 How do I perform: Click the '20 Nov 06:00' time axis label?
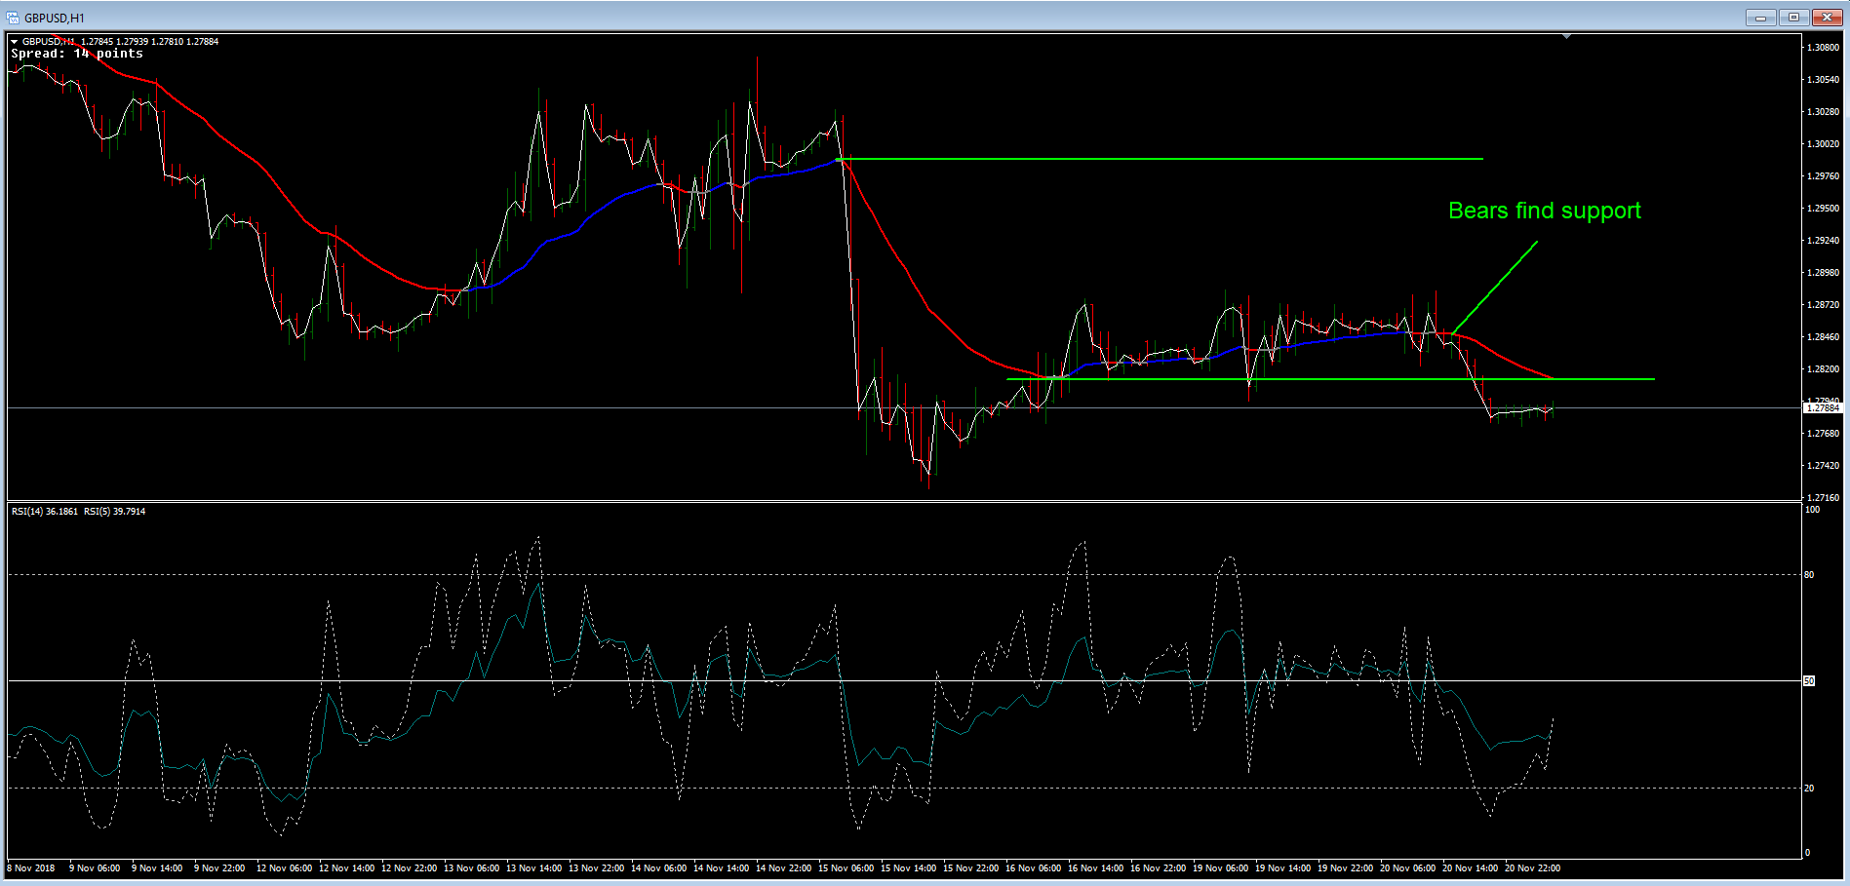(1407, 867)
